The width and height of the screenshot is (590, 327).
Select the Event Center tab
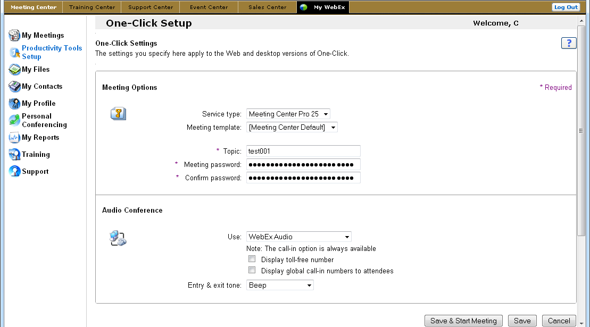[x=209, y=7]
